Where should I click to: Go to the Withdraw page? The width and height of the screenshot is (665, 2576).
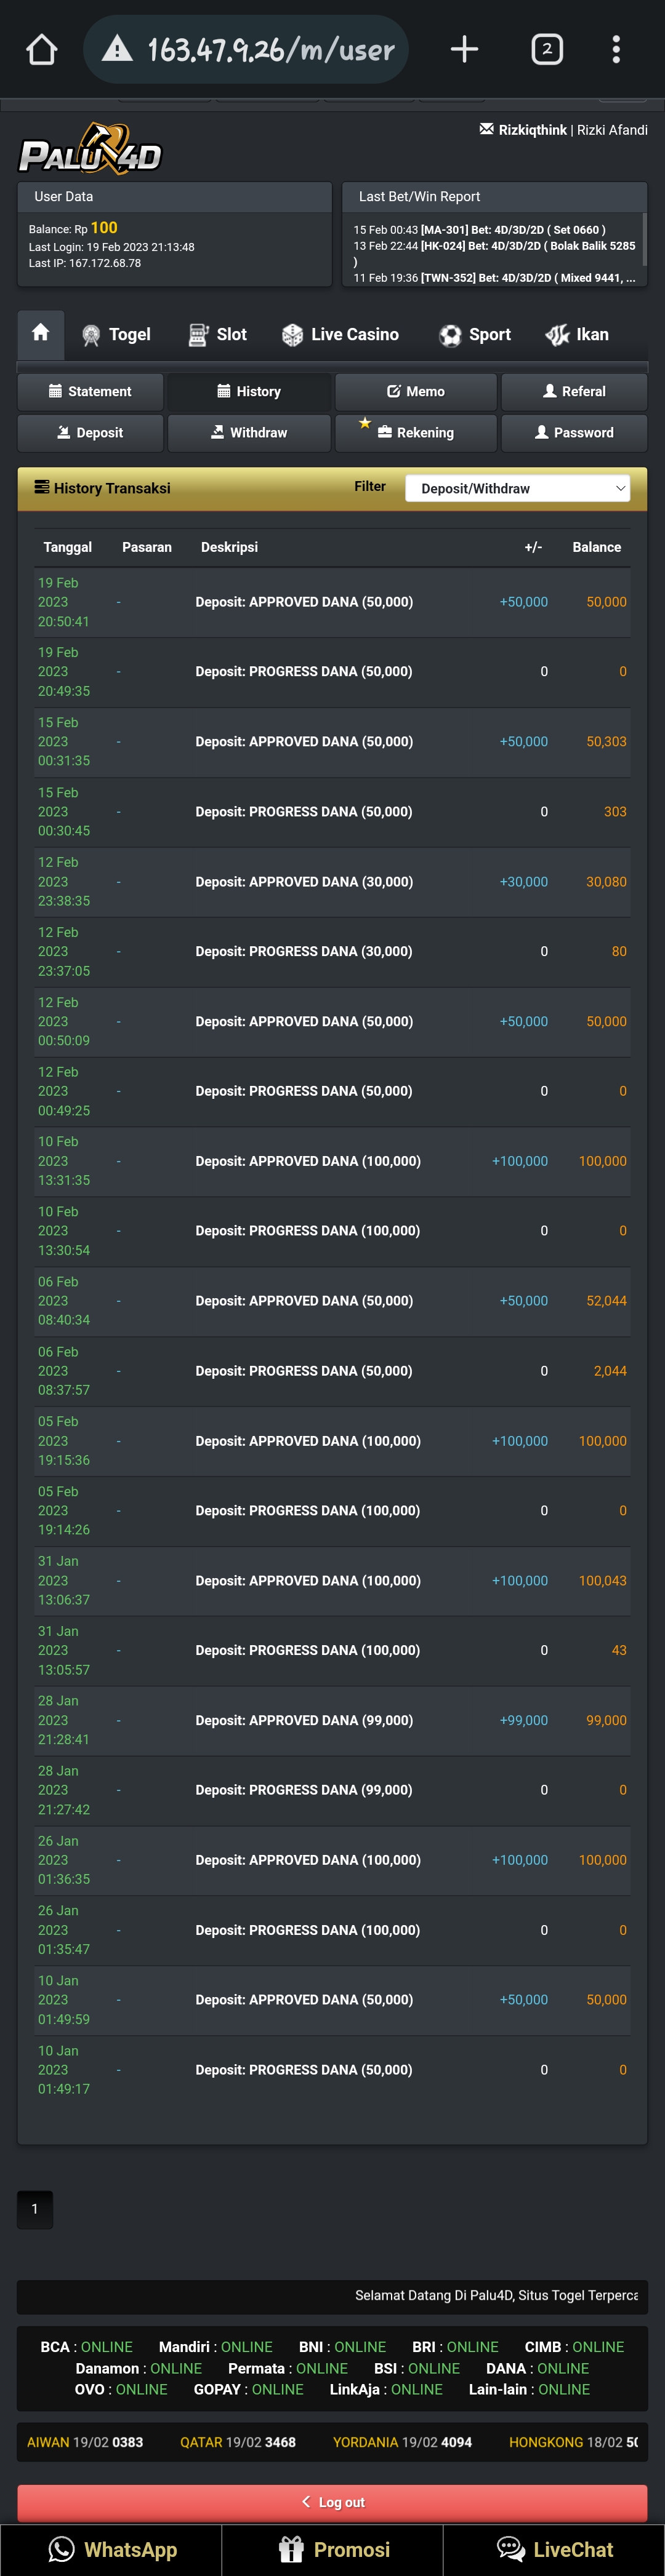coord(248,433)
